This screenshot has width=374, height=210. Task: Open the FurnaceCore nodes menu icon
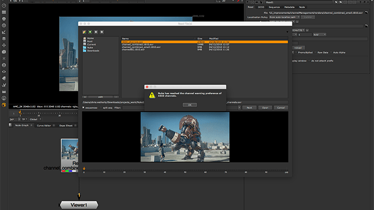pos(4,98)
